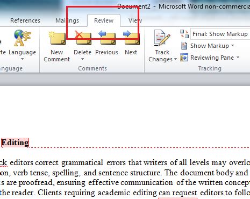
Task: Open the View ribbon tab
Action: 135,20
